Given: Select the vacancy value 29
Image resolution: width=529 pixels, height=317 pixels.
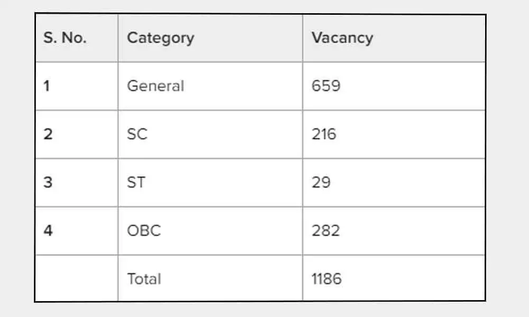Looking at the screenshot, I should (x=321, y=182).
